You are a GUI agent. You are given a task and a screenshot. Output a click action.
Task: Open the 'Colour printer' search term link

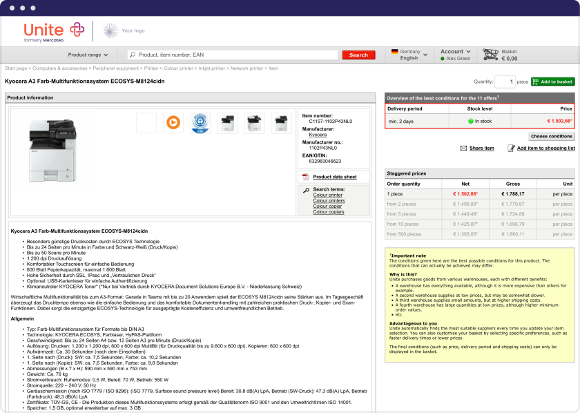pyautogui.click(x=328, y=195)
